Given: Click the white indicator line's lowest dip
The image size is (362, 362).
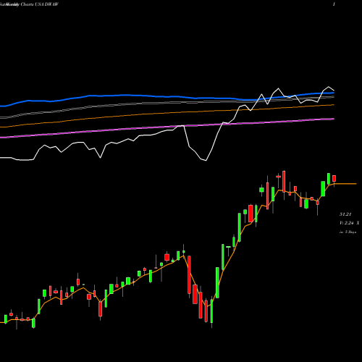Looking at the screenshot, I should click(x=206, y=160).
